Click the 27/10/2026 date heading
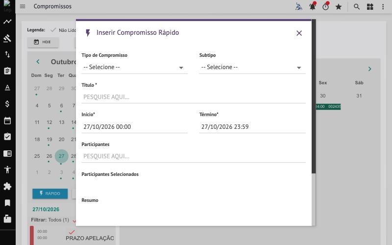 46,210
